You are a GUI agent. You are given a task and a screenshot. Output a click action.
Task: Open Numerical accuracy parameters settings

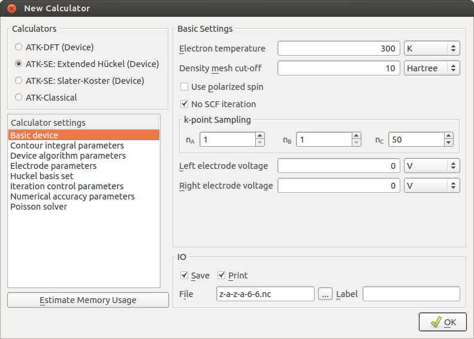(84, 196)
